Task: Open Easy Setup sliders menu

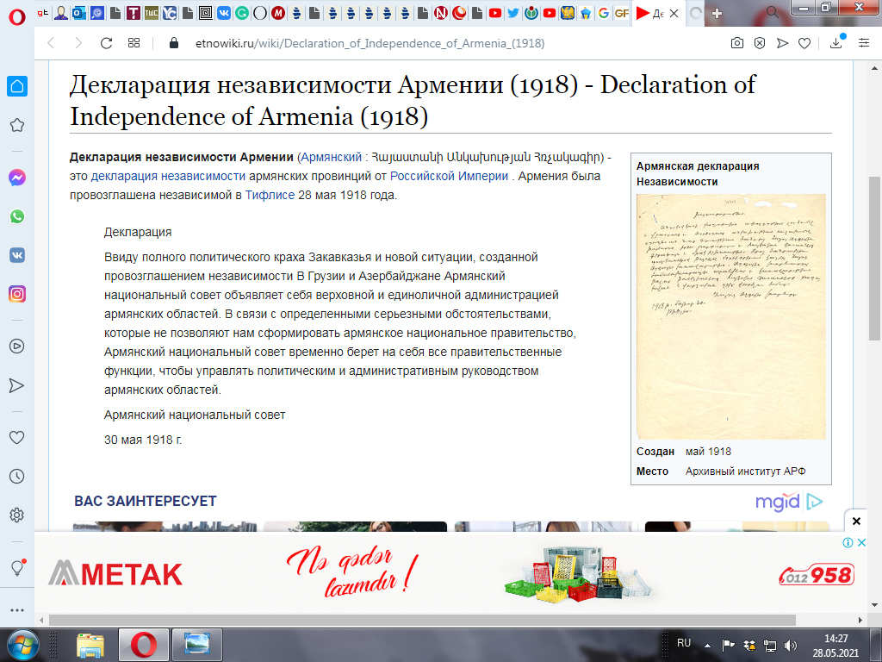Action: (x=864, y=43)
